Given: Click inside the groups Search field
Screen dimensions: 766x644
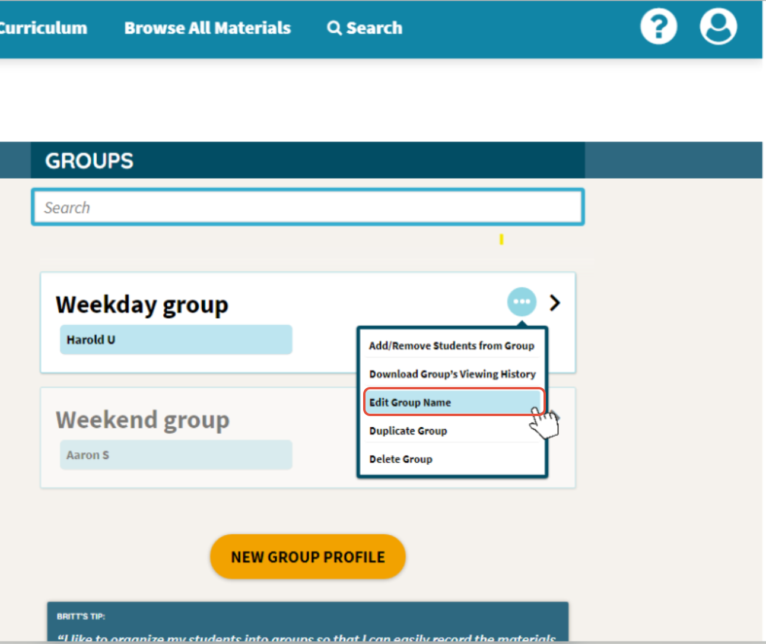Looking at the screenshot, I should coord(307,207).
